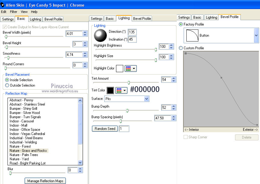260x184 pixels.
Task: Select Road - Bright Parking Lot reflection map
Action: pyautogui.click(x=28, y=163)
